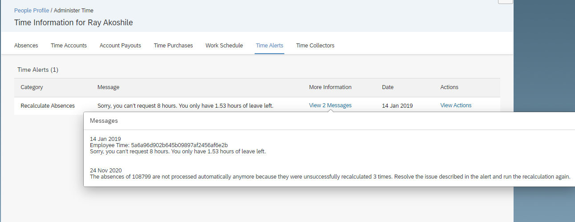575x222 pixels.
Task: Click the View 2 Messages link
Action: (x=330, y=105)
